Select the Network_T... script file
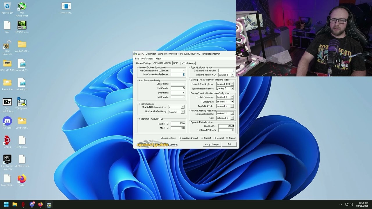The width and height of the screenshot is (372, 209). [x=22, y=66]
